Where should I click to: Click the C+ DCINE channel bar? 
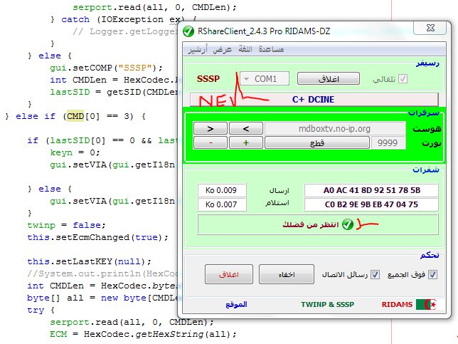click(314, 100)
